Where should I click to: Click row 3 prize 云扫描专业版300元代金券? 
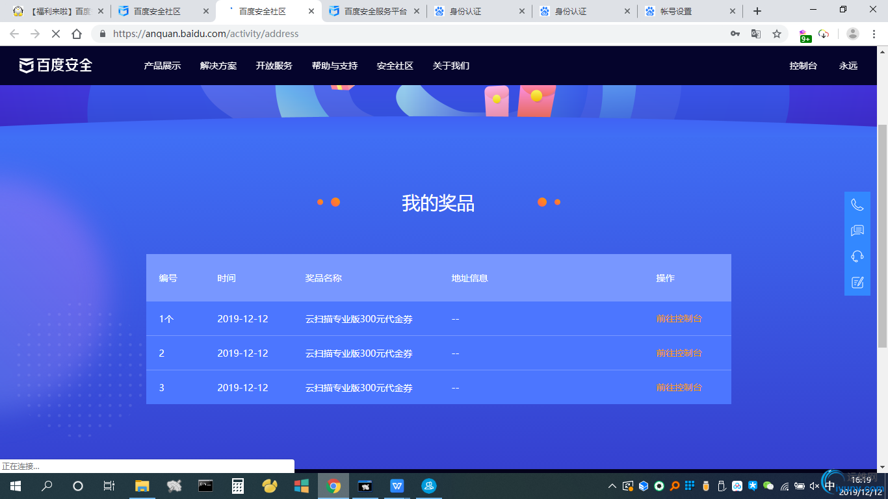[359, 388]
